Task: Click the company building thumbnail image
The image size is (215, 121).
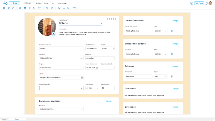Action: tap(47, 27)
